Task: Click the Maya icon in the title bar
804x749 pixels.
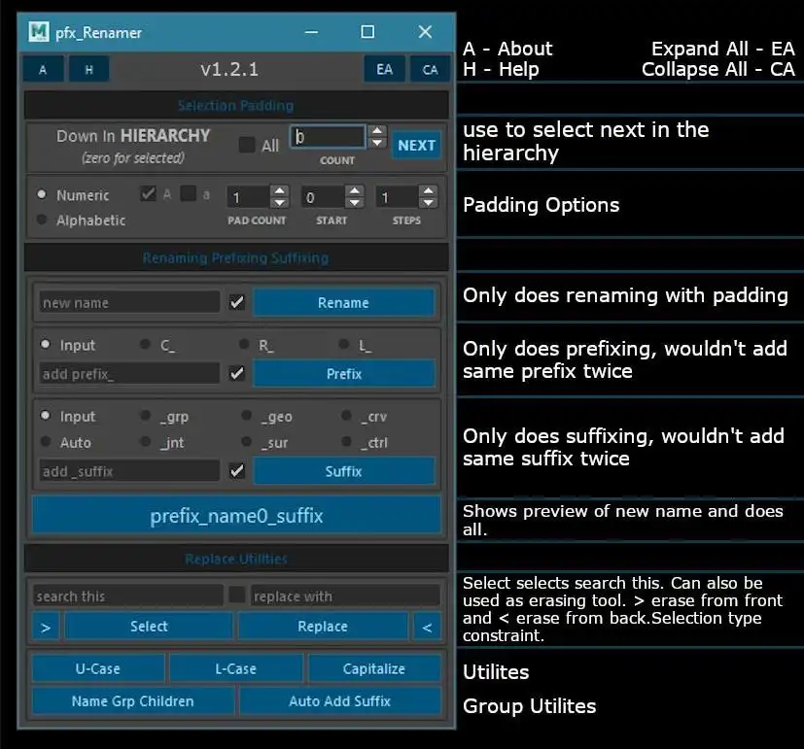Action: click(x=39, y=32)
